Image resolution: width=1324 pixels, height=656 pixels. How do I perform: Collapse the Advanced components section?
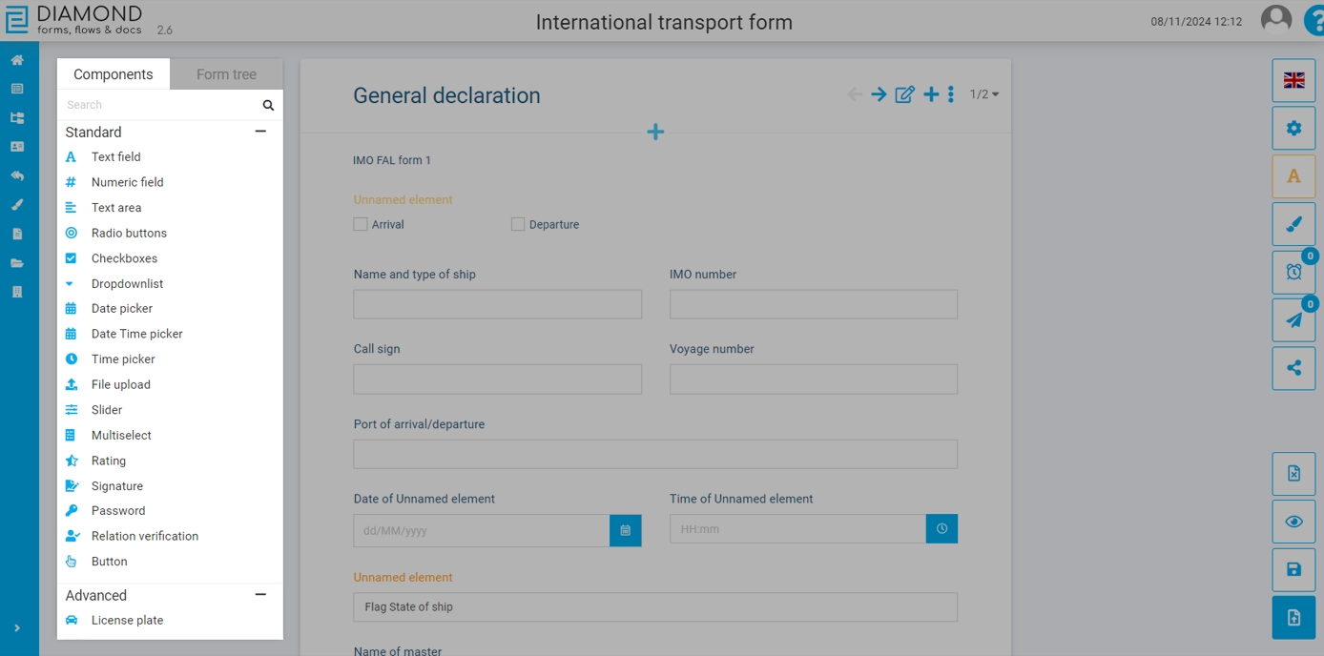260,595
